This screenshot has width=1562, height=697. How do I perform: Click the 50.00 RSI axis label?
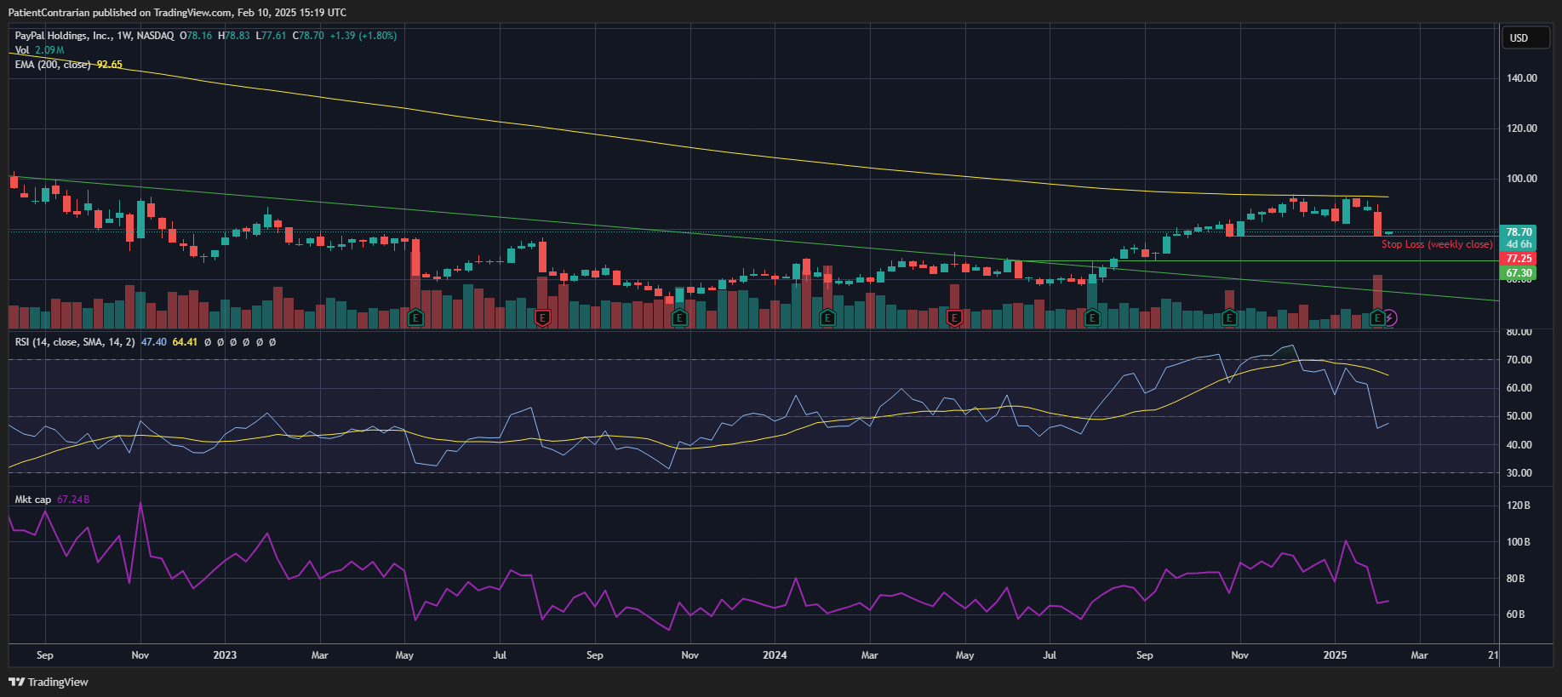1519,416
